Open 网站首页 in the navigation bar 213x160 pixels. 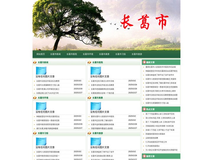point(41,54)
